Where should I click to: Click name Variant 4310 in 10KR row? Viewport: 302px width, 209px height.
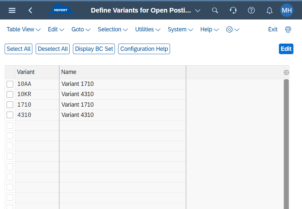pos(122,94)
